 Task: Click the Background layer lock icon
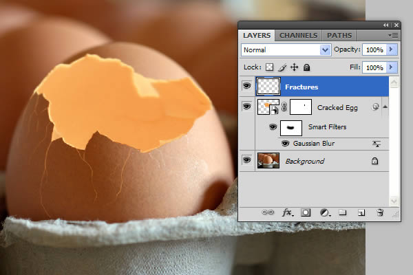coord(374,161)
